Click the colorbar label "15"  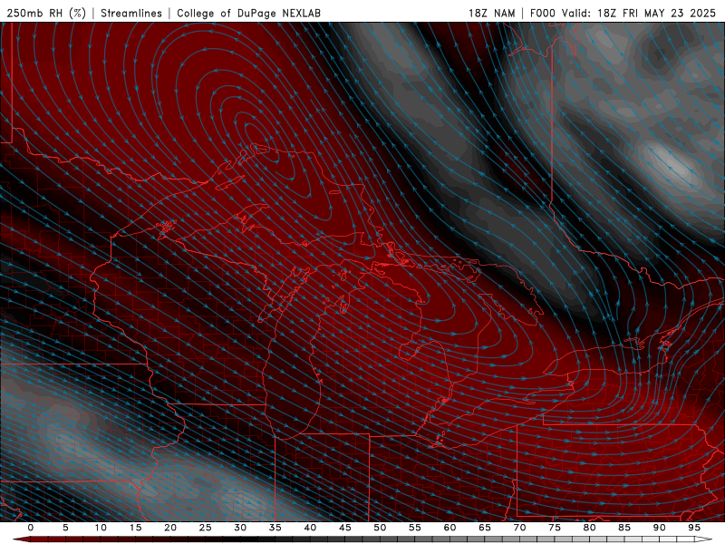(x=135, y=528)
